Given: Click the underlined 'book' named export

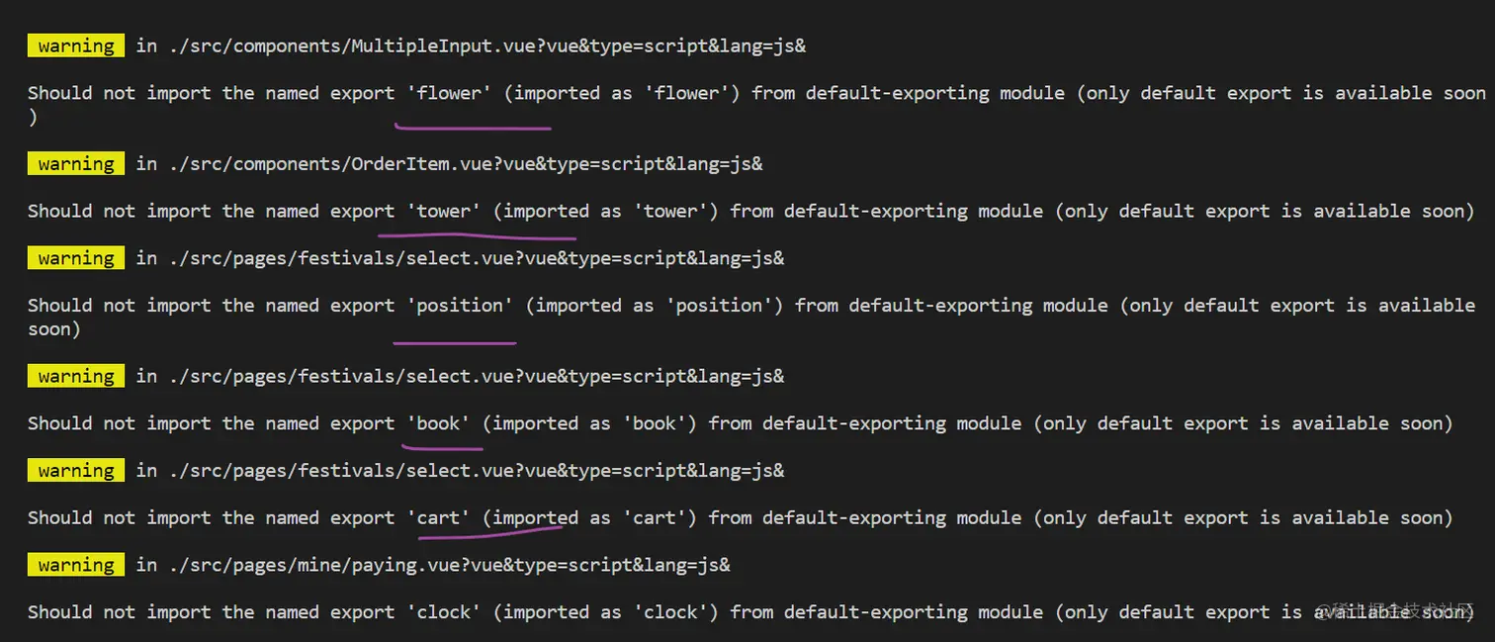Looking at the screenshot, I should point(438,423).
